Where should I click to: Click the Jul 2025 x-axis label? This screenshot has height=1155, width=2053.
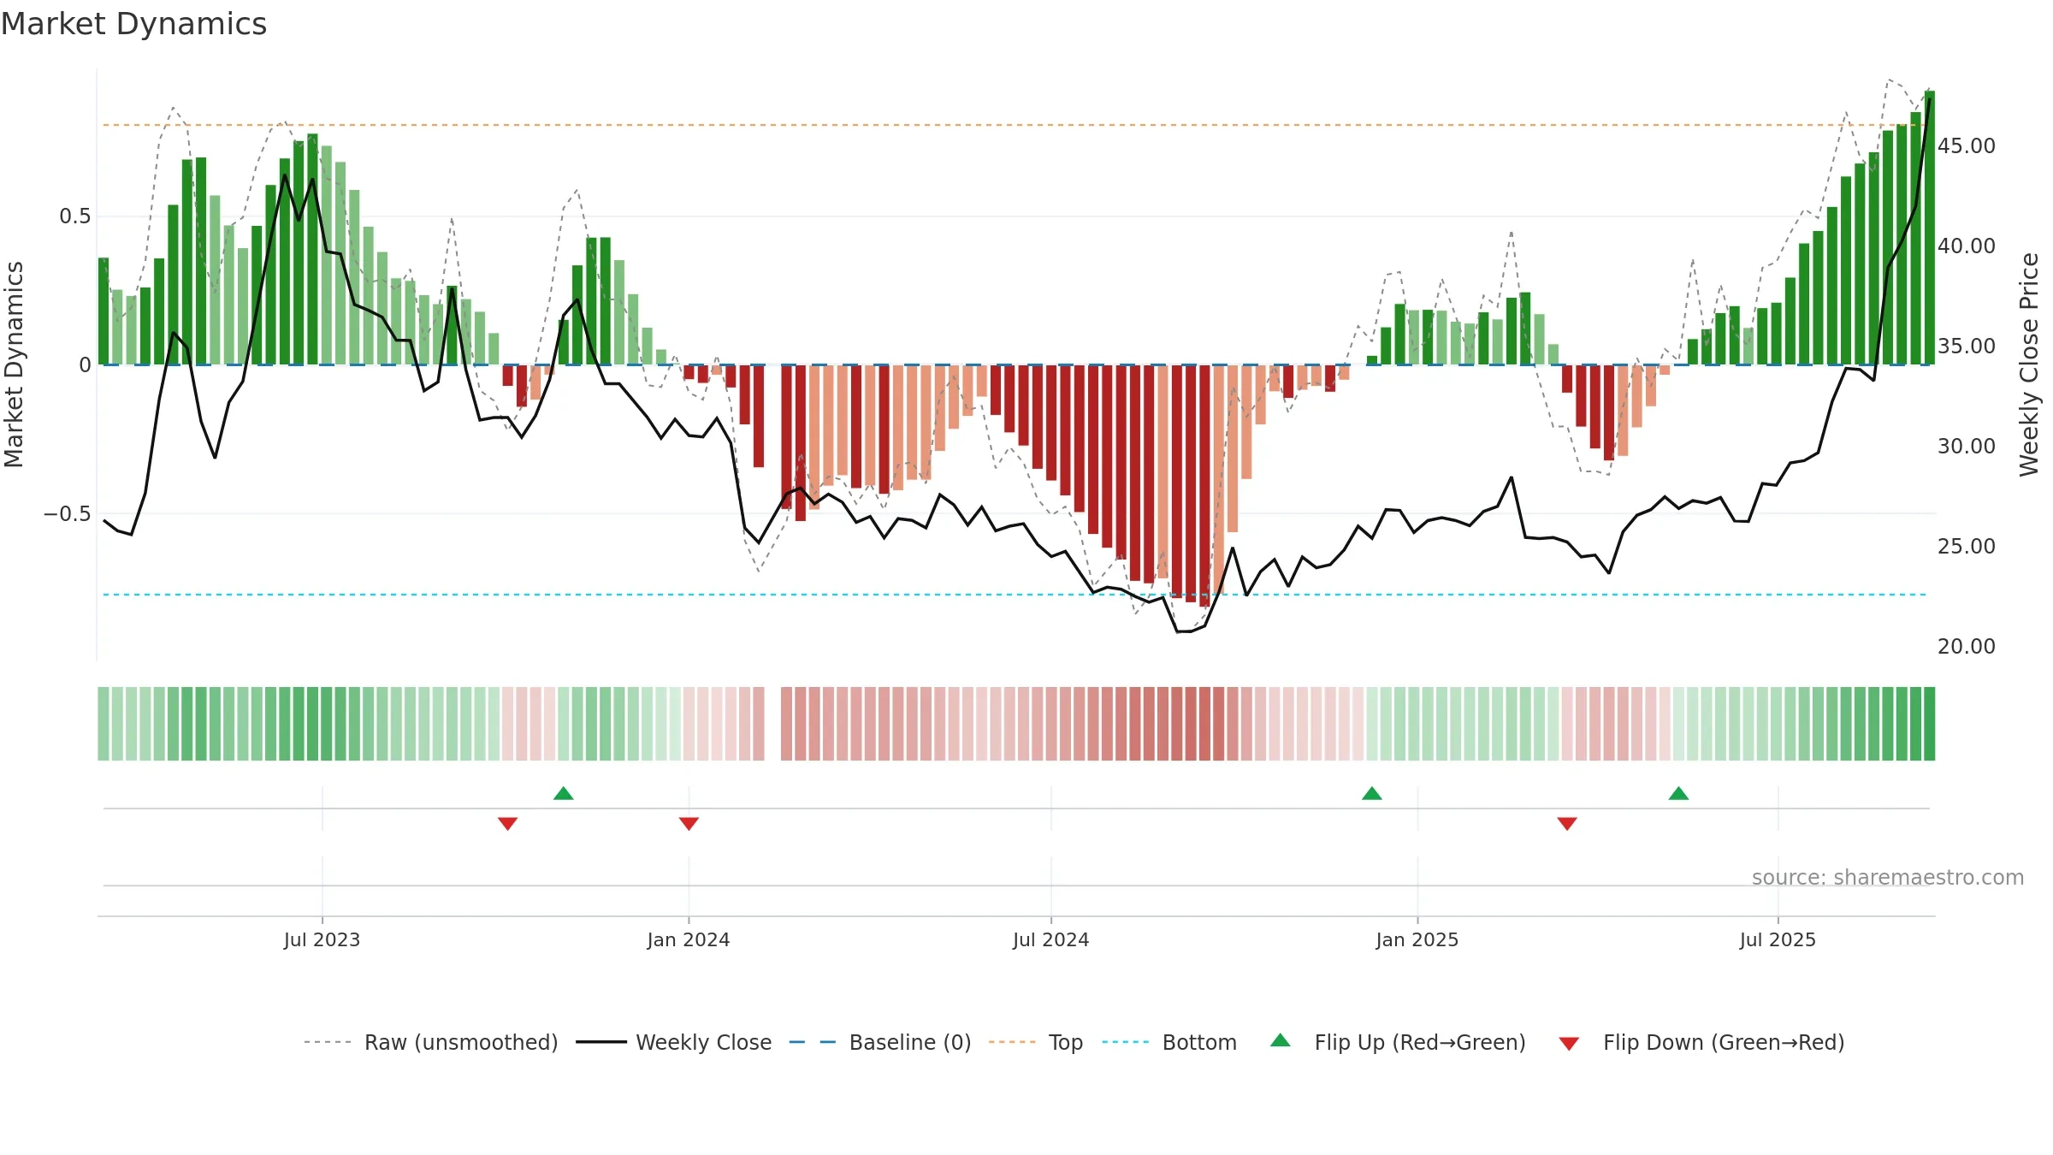click(x=1778, y=939)
